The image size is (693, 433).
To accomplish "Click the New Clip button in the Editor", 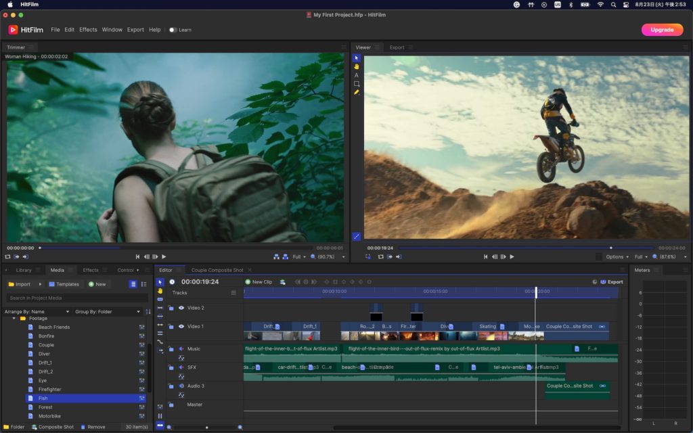I will click(259, 281).
